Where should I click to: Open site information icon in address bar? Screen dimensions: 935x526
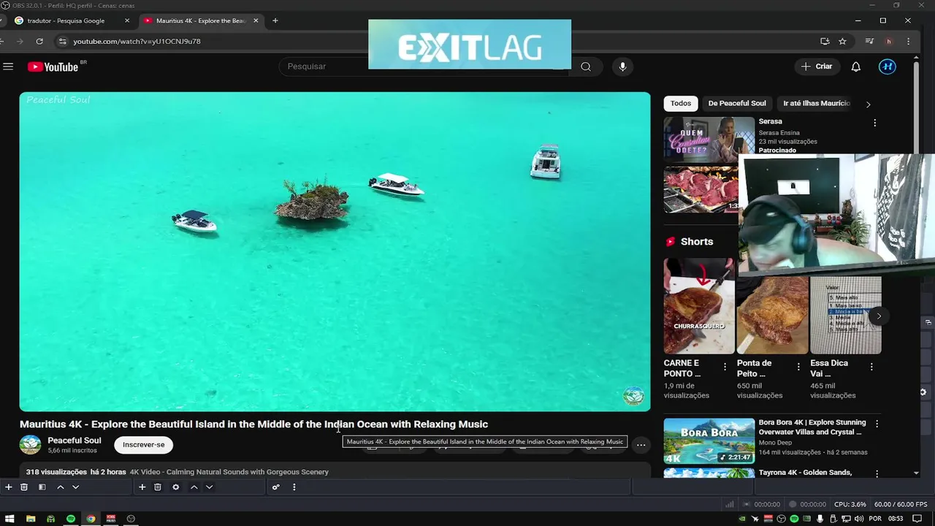coord(62,42)
